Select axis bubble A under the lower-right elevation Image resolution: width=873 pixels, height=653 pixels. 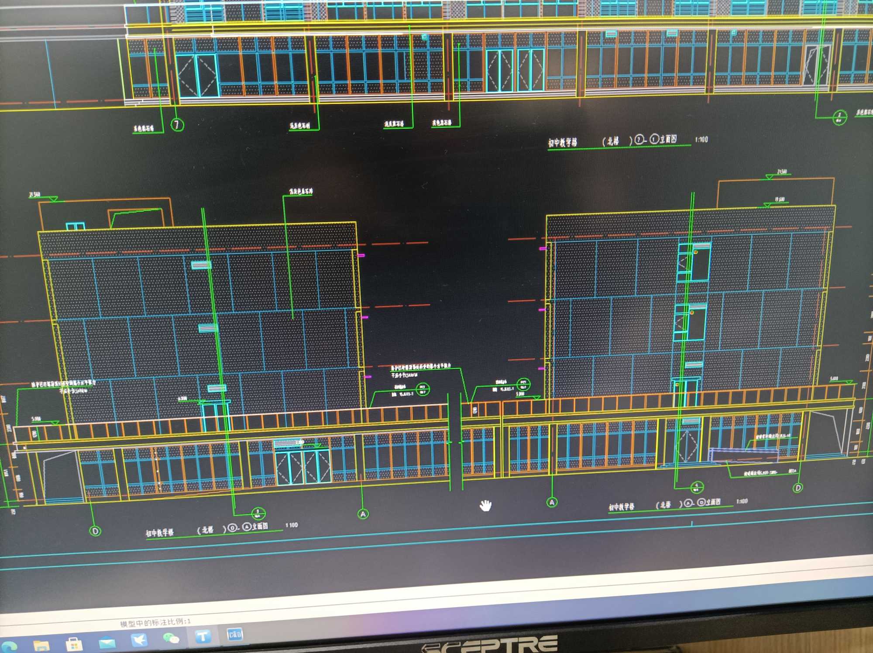pos(552,502)
